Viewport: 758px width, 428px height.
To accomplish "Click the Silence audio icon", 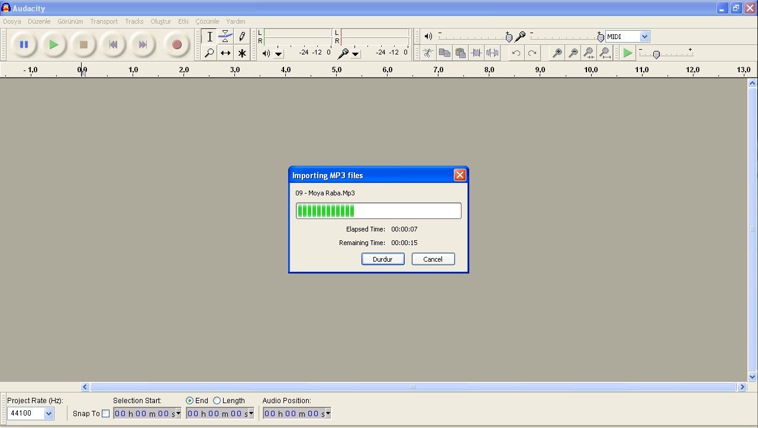I will pyautogui.click(x=492, y=53).
